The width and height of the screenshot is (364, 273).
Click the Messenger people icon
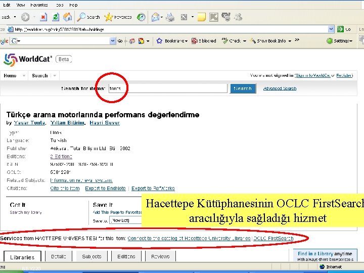pos(238,17)
